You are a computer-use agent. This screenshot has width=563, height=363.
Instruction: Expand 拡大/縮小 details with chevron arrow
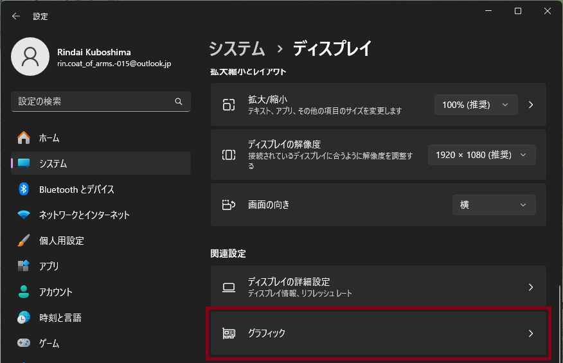pyautogui.click(x=531, y=105)
